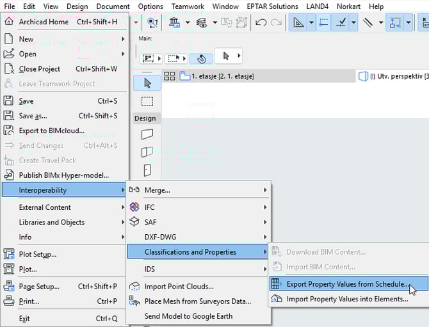
Task: Select the Wall tool
Action: click(x=147, y=134)
